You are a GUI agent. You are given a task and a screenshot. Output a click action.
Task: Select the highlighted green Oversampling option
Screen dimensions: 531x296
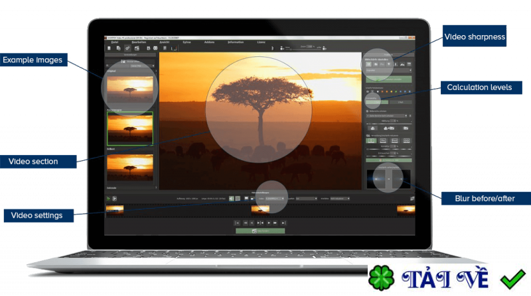coord(377,102)
